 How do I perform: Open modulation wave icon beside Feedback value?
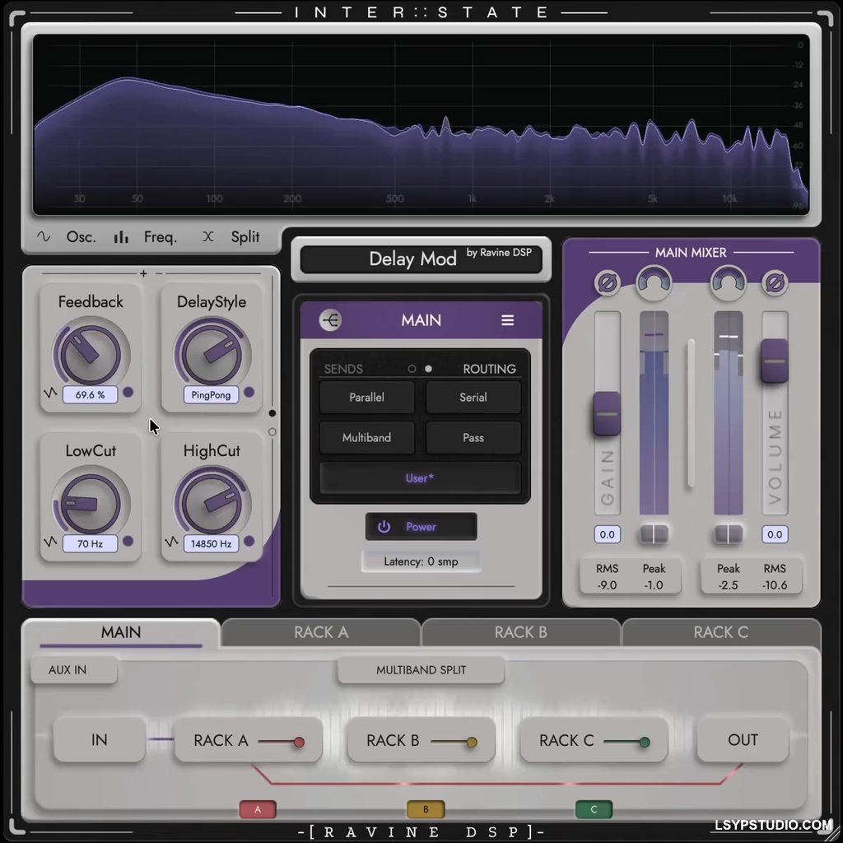[50, 393]
